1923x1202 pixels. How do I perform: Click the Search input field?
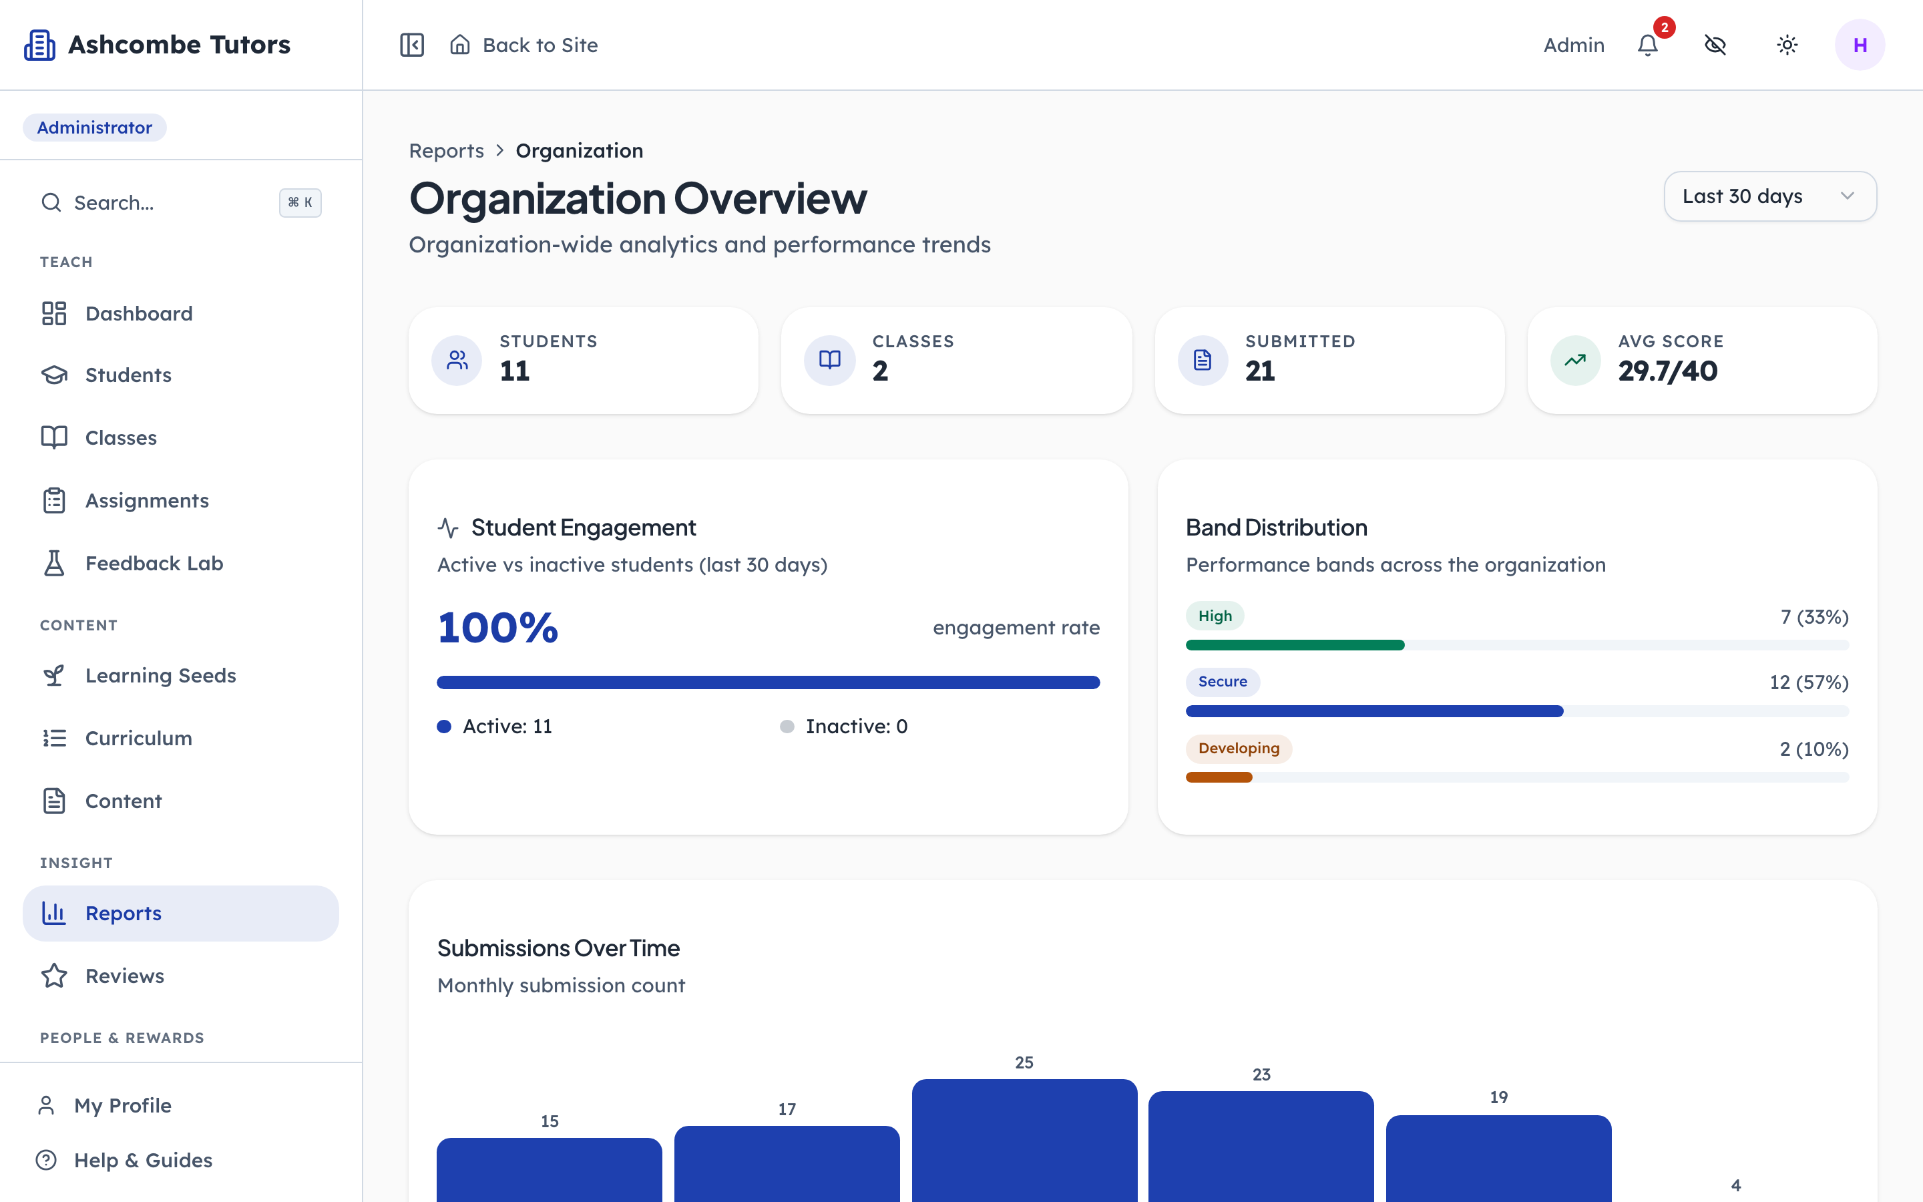(181, 203)
